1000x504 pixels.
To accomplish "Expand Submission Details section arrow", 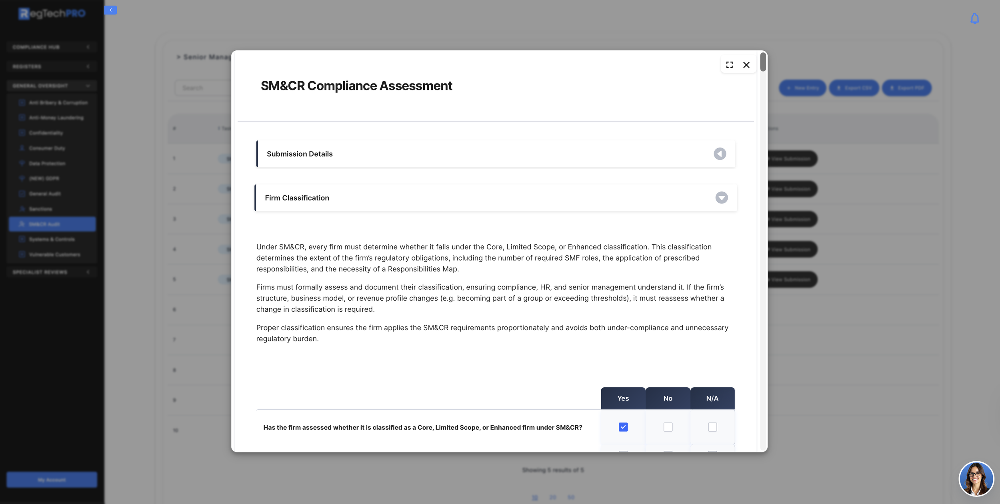I will coord(720,154).
